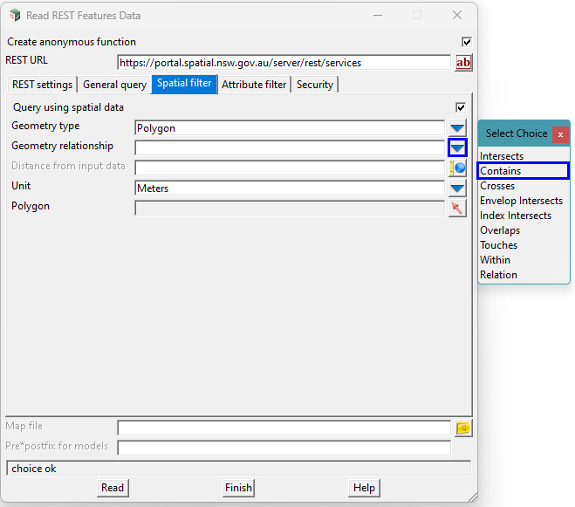Select Intersects relationship option
575x507 pixels.
[x=502, y=156]
